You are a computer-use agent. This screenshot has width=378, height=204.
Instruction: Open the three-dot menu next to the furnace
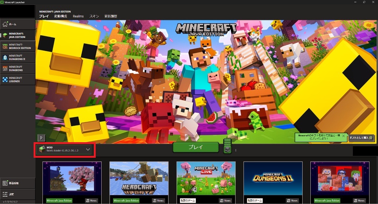pyautogui.click(x=236, y=150)
